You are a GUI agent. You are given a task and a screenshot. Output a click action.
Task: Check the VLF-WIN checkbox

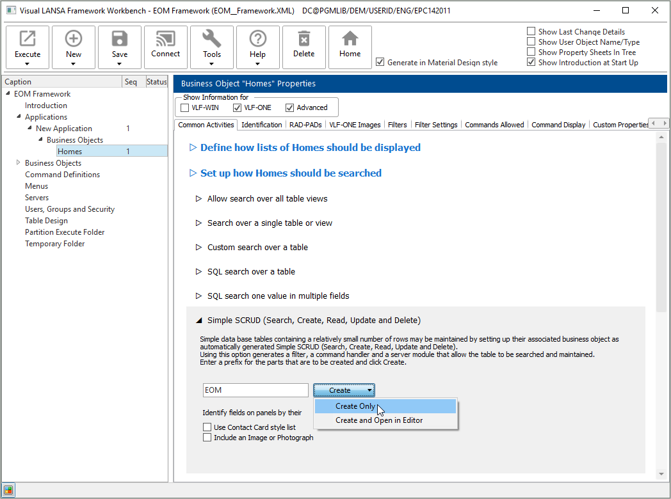click(185, 107)
